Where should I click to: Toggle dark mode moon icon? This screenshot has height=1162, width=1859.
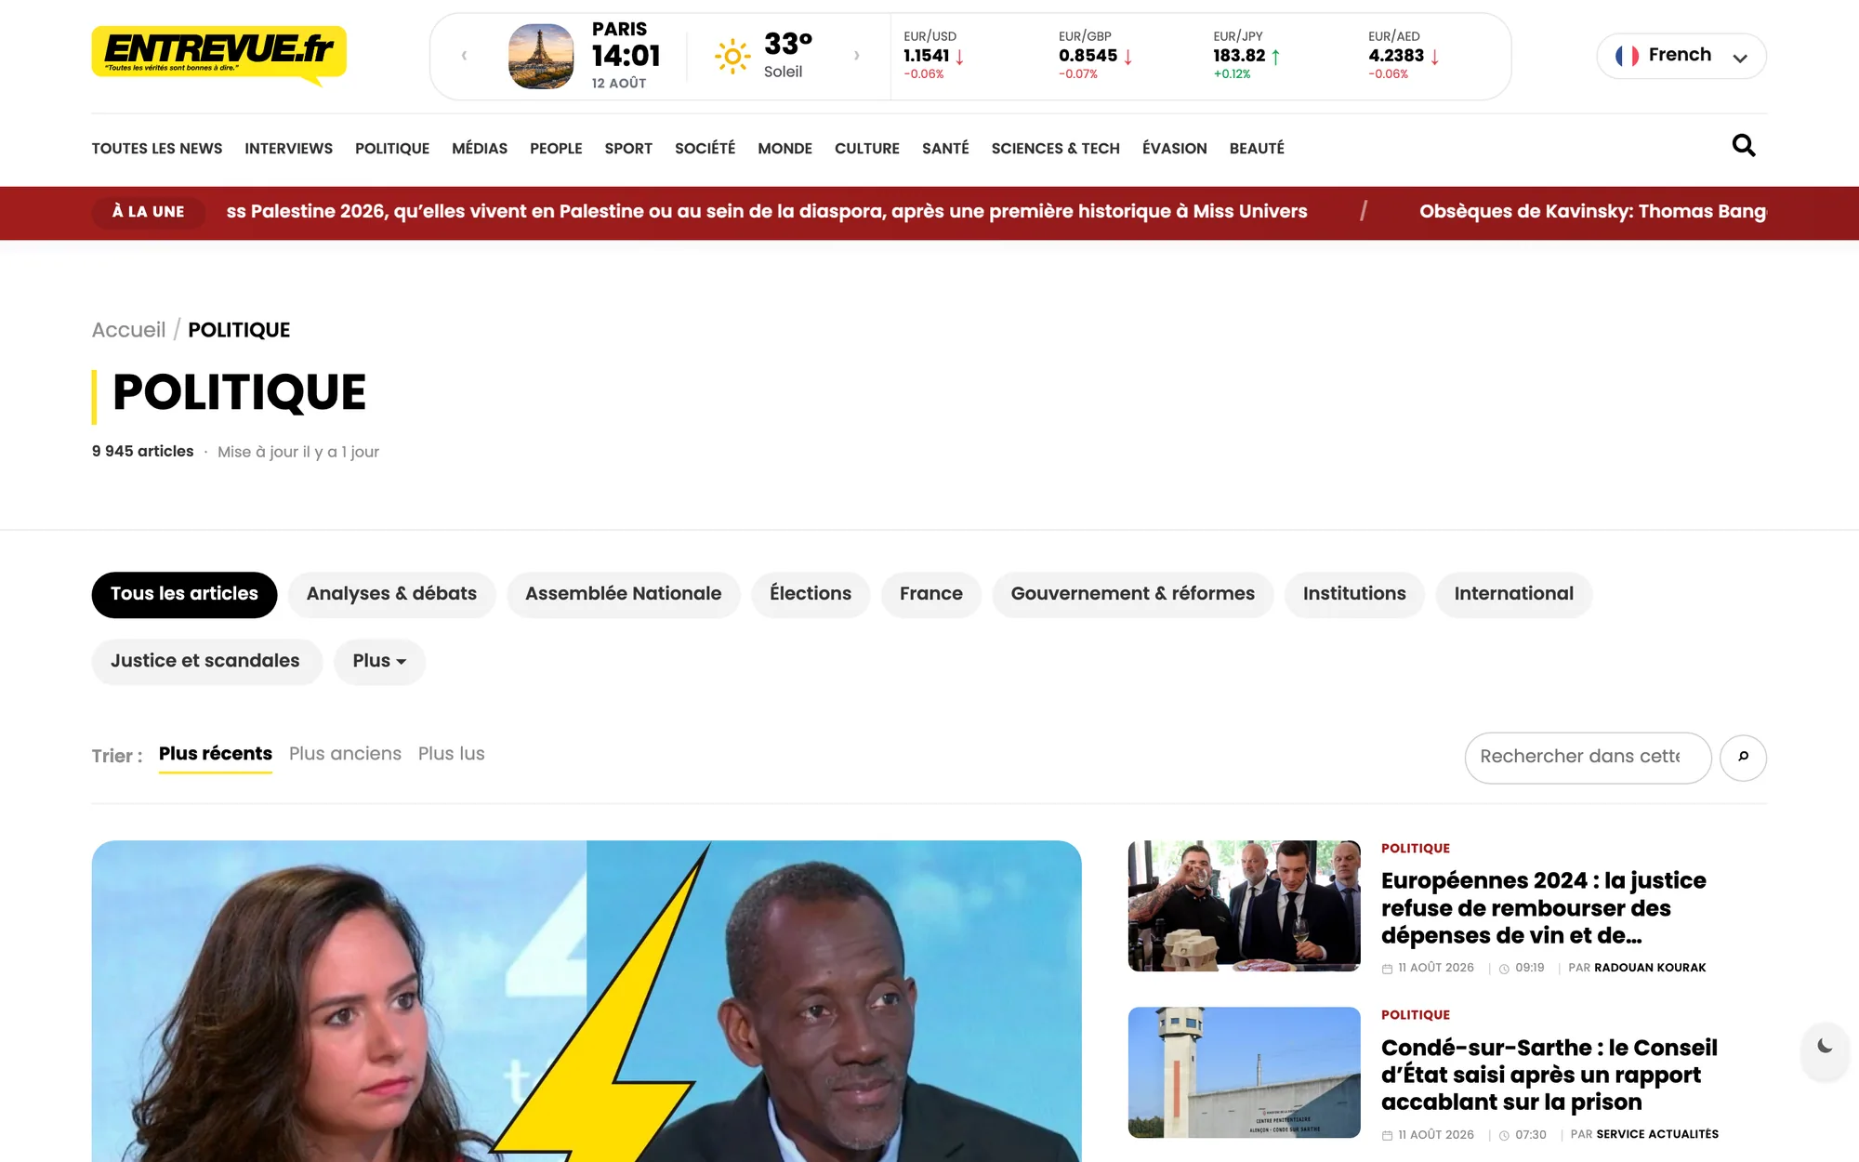click(1825, 1047)
